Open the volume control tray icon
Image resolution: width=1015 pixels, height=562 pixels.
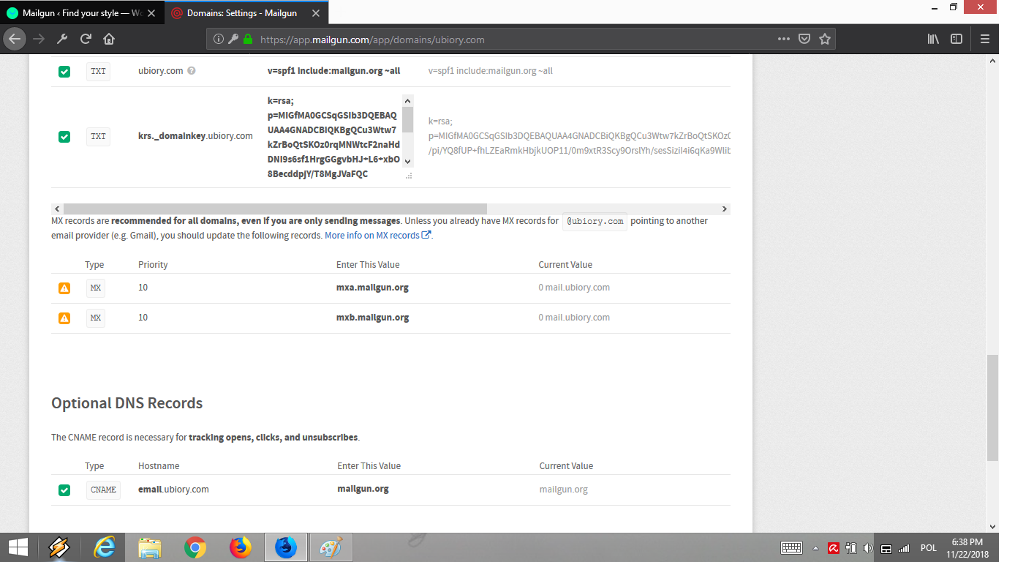click(x=868, y=547)
